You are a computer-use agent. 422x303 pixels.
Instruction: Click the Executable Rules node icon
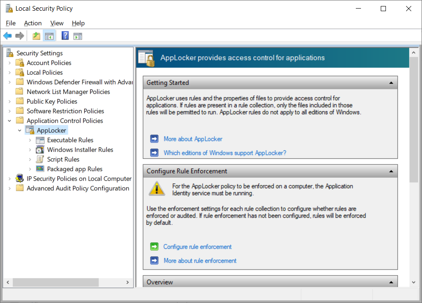click(x=40, y=140)
